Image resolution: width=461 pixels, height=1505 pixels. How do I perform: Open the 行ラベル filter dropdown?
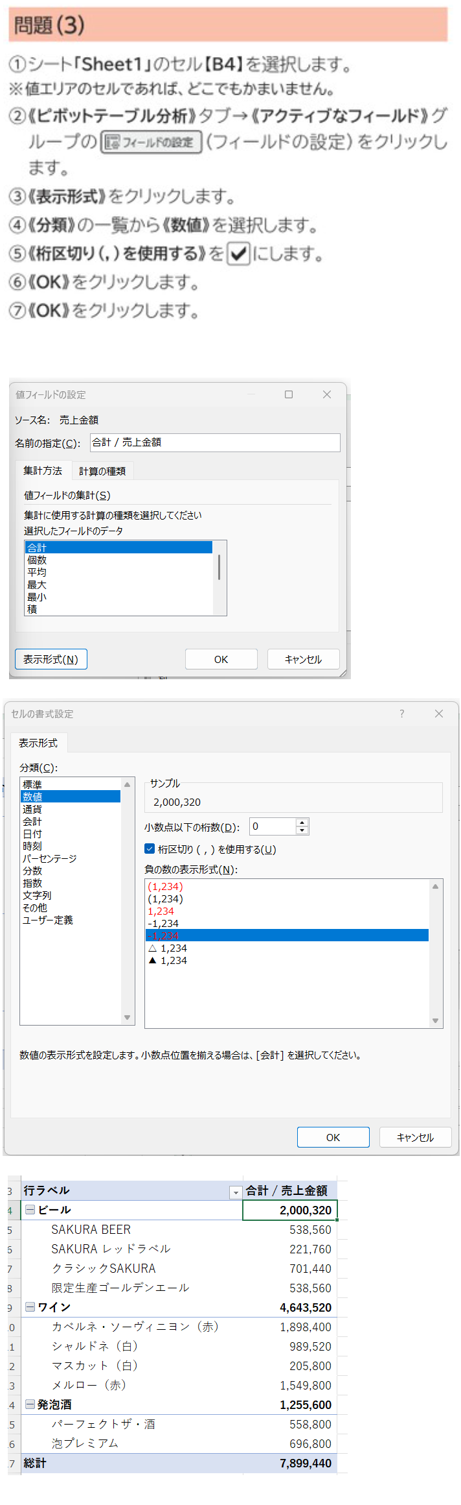tap(236, 1192)
